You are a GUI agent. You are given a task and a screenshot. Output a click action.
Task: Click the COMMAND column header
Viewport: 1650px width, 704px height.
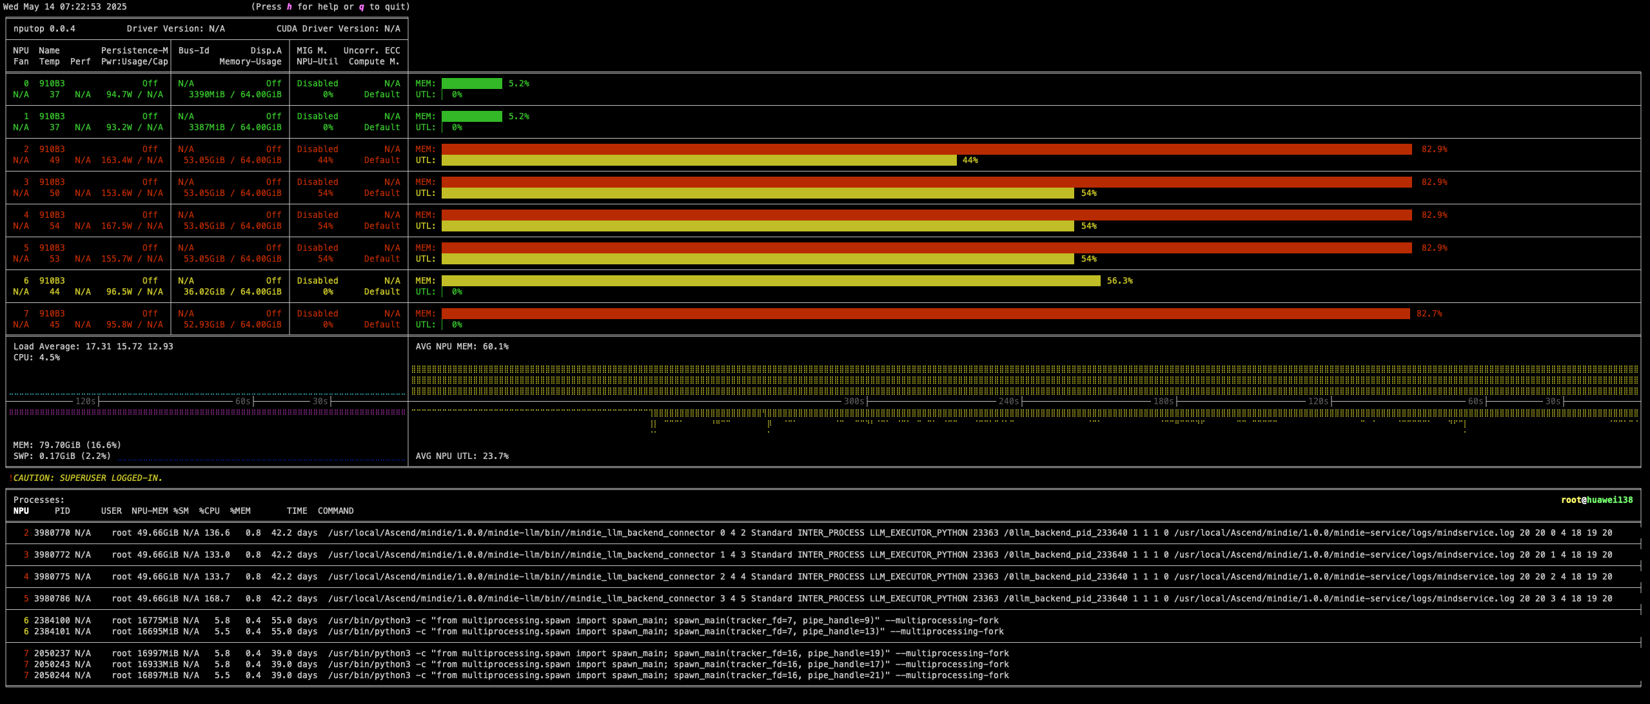tap(335, 511)
